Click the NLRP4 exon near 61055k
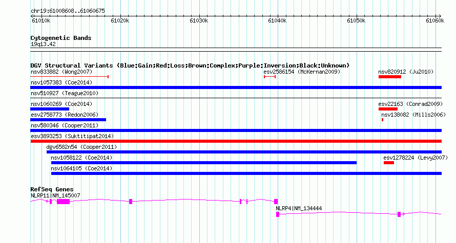The image size is (456, 243). (399, 214)
